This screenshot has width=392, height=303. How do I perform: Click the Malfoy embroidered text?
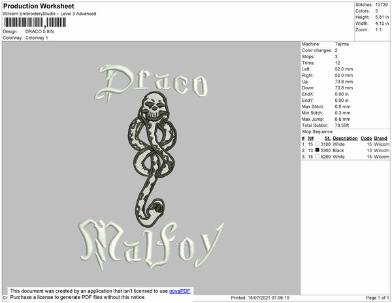[151, 244]
